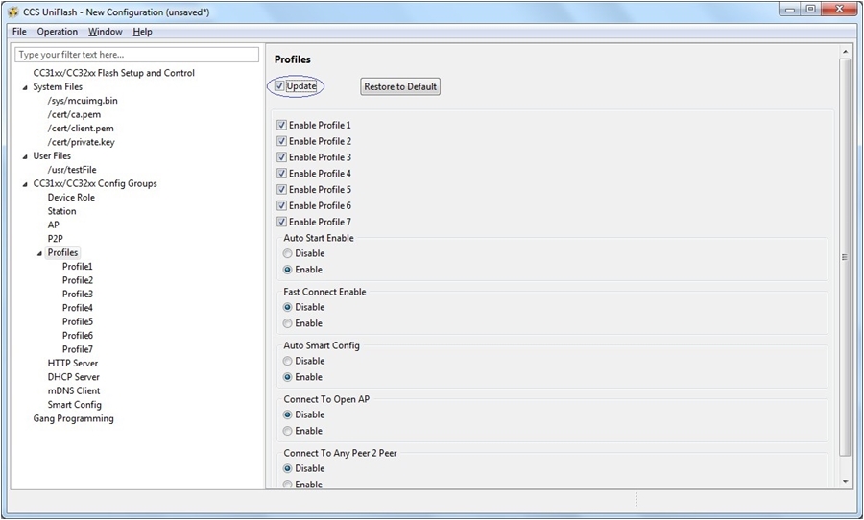
Task: Select Enable under Auto Start Enable
Action: pyautogui.click(x=288, y=270)
